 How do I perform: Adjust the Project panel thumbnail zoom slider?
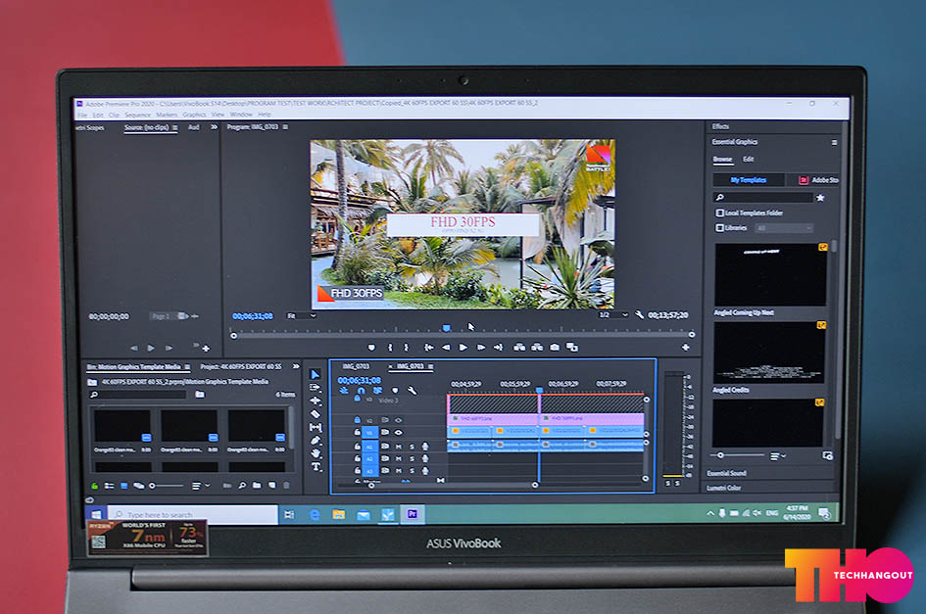point(166,486)
